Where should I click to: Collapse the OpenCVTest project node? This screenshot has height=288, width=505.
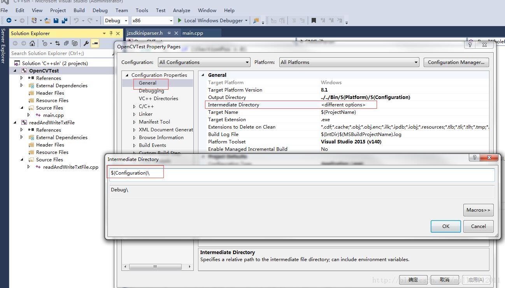[15, 71]
